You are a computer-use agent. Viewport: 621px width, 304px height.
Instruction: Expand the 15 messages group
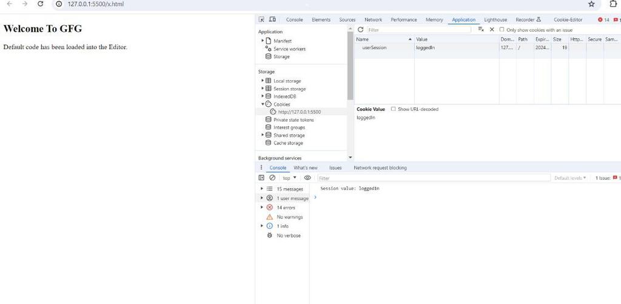coord(262,189)
